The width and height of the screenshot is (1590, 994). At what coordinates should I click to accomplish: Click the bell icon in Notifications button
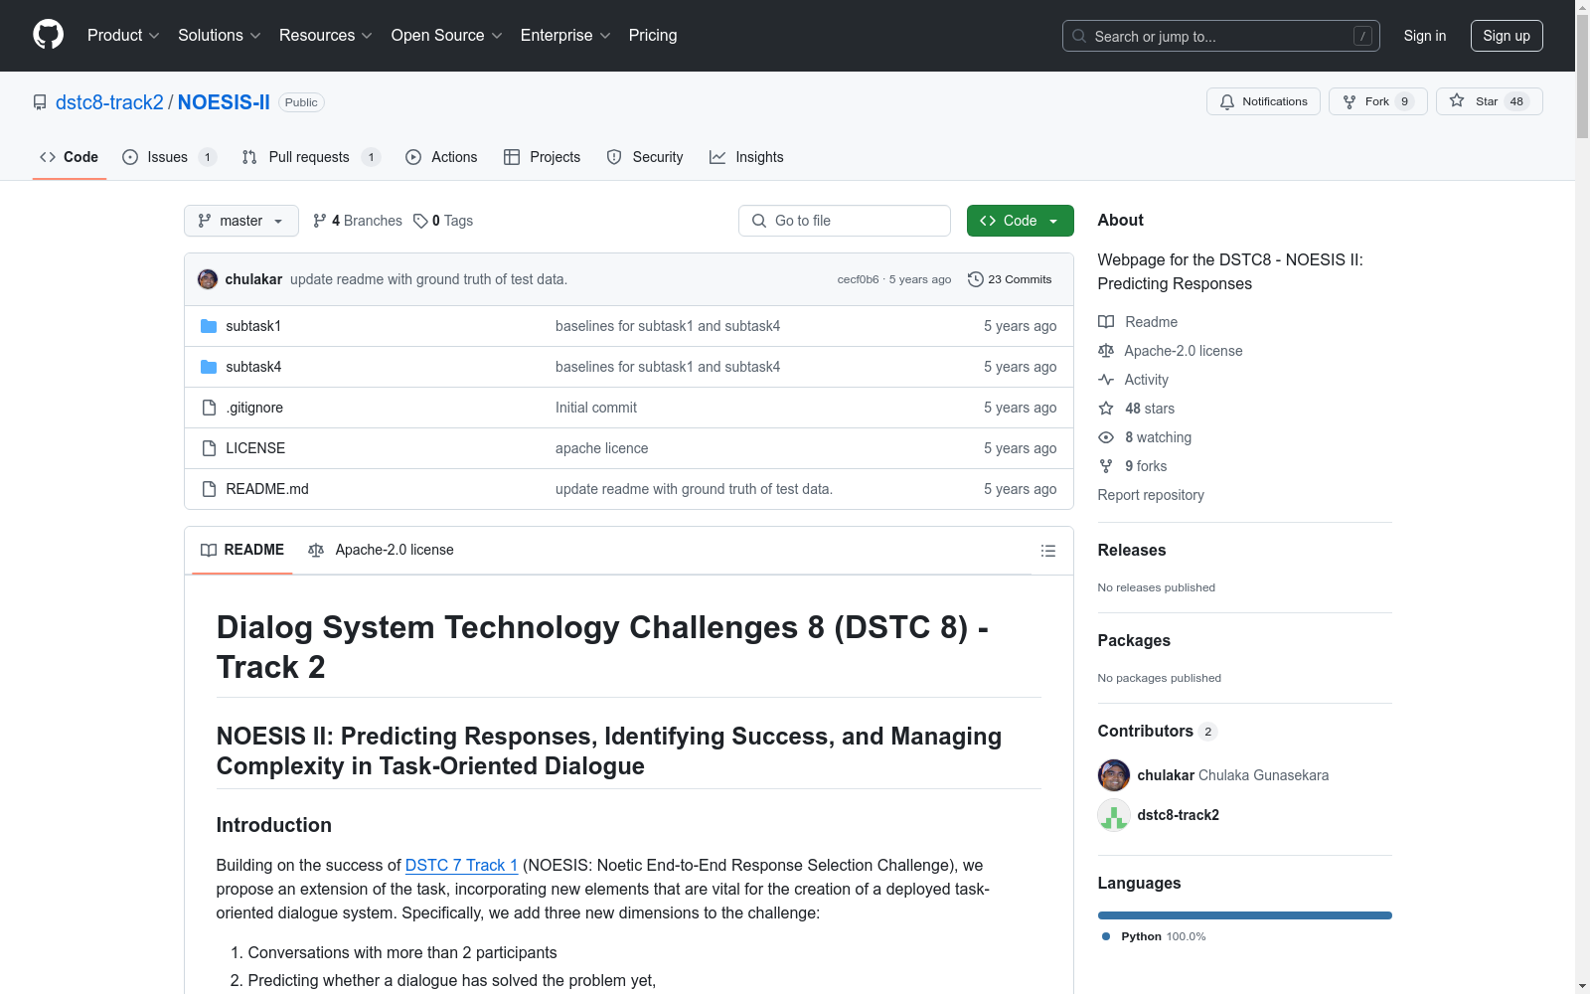[1227, 101]
